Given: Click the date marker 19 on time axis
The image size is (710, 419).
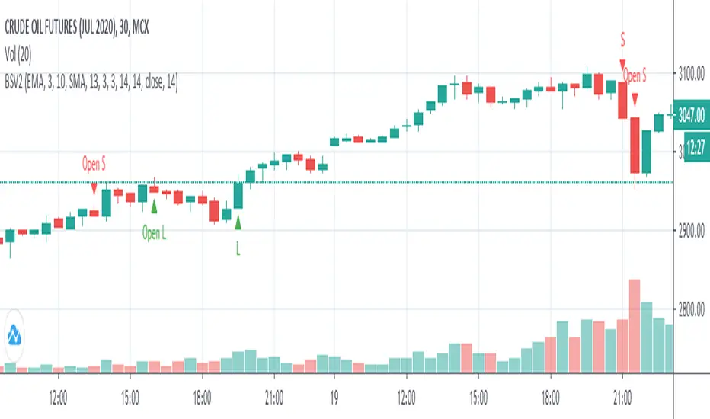Looking at the screenshot, I should (334, 395).
